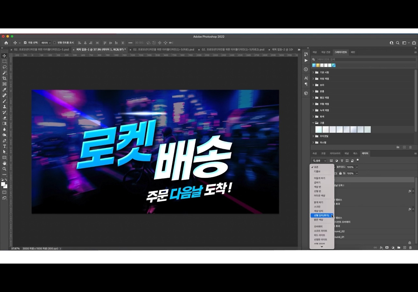Screen dimensions: 418x292
Task: Select the Healing Brush tool
Action: point(5,95)
